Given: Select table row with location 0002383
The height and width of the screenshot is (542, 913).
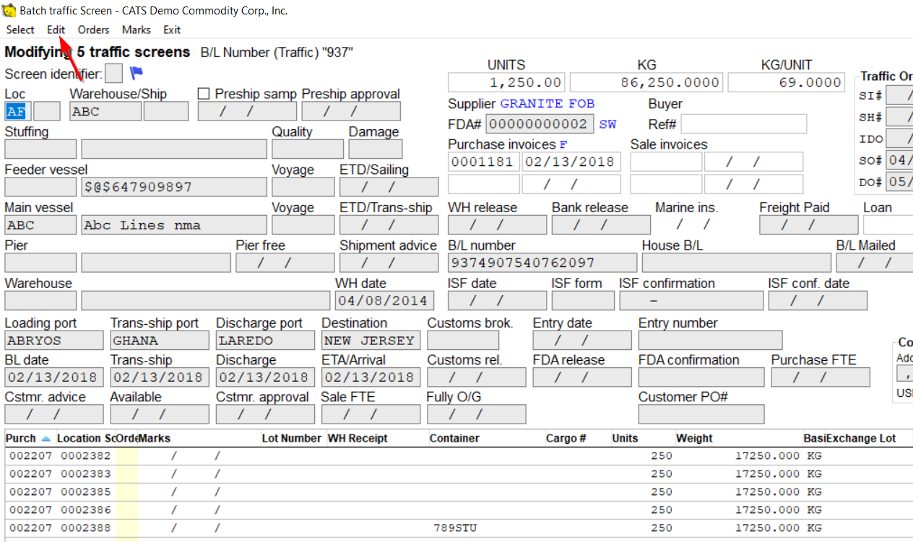Looking at the screenshot, I should pos(459,474).
